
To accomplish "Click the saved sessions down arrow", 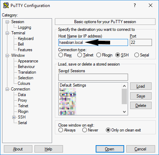I will [125, 112].
